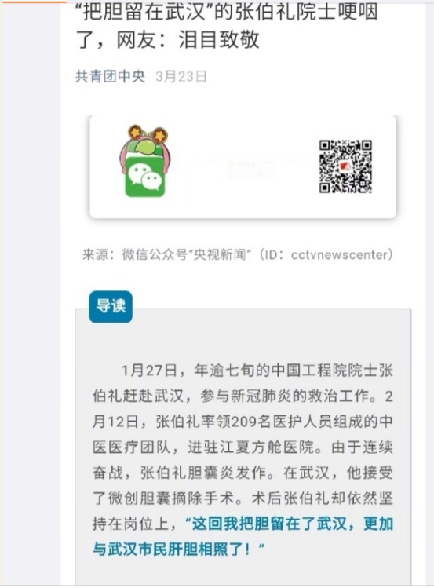The image size is (434, 588).
Task: Click the blurred text in the card center
Action: coord(250,168)
